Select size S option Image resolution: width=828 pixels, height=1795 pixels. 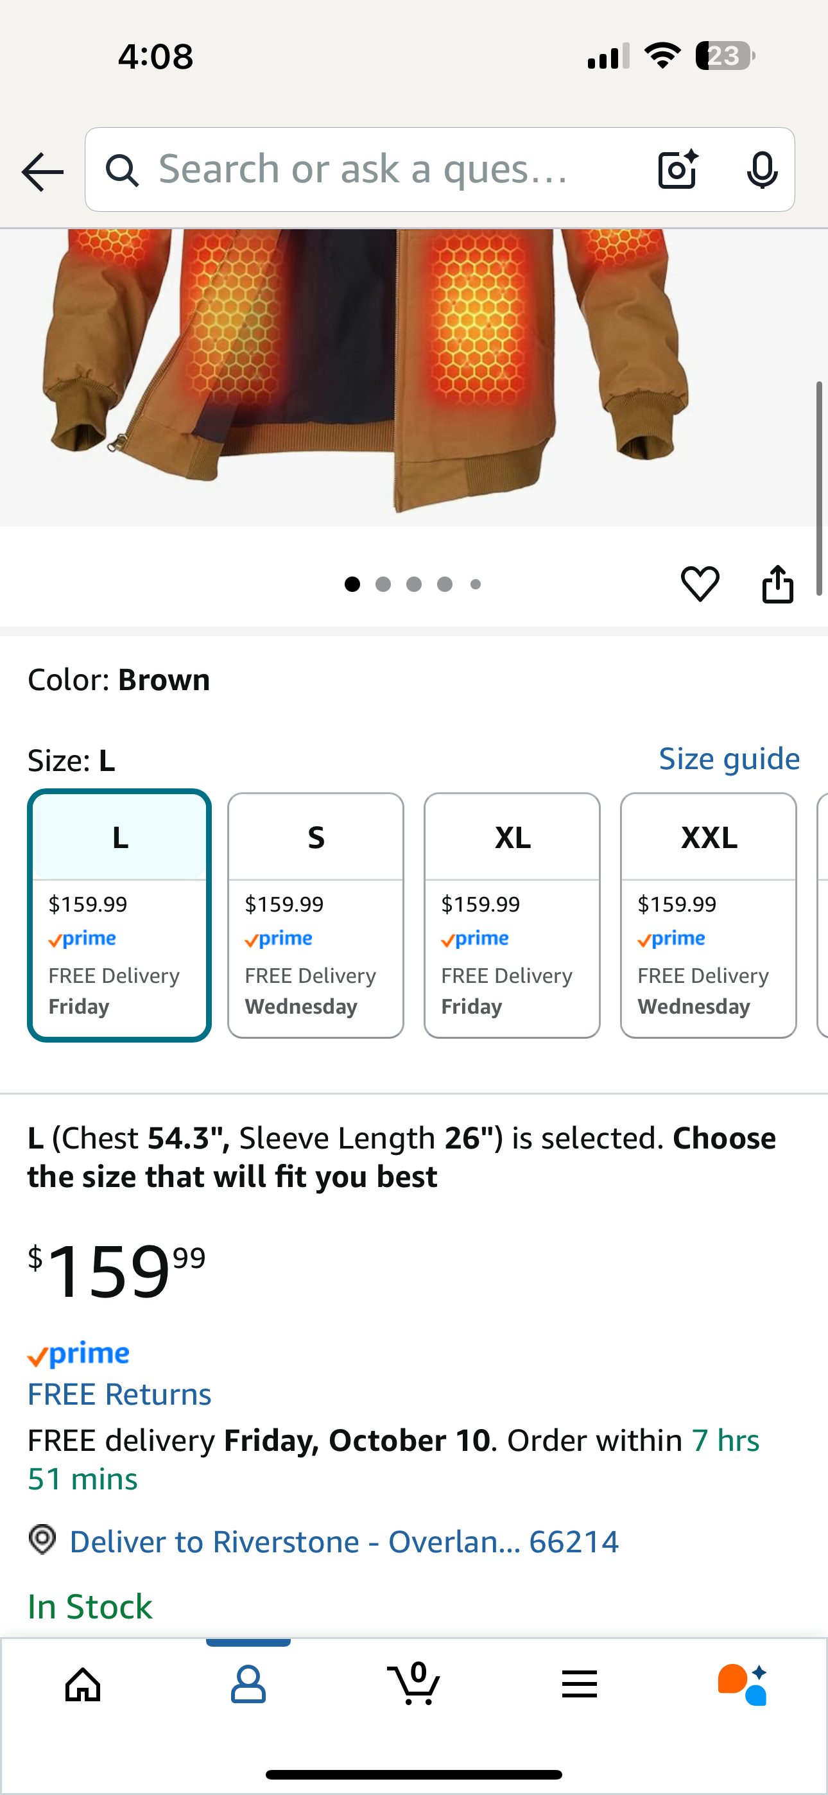pyautogui.click(x=316, y=914)
